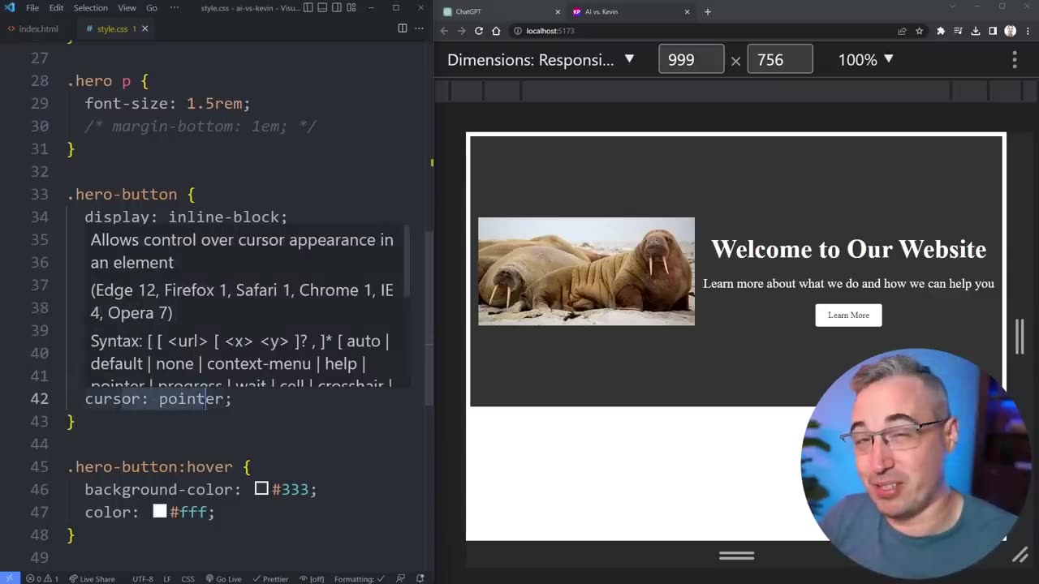Close the style.css tab
The width and height of the screenshot is (1039, 584).
(145, 28)
